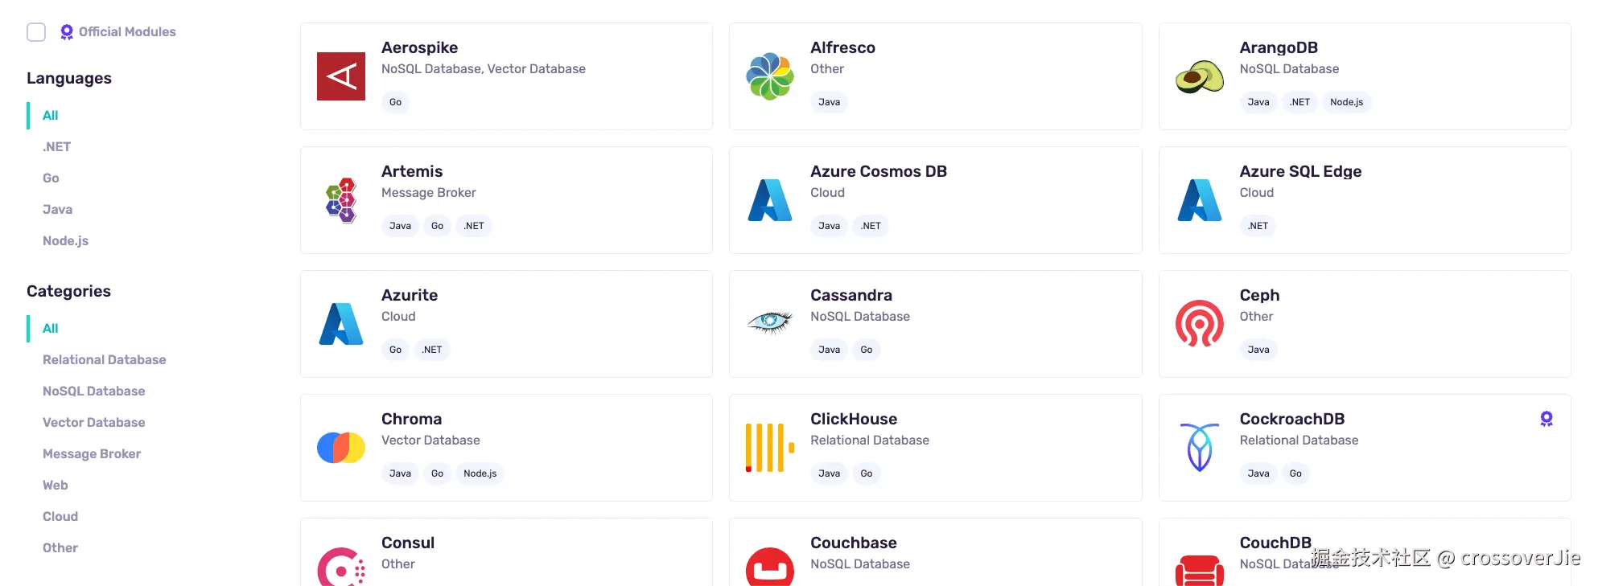1598x586 pixels.
Task: Click the Consul pink logo
Action: [x=341, y=568]
